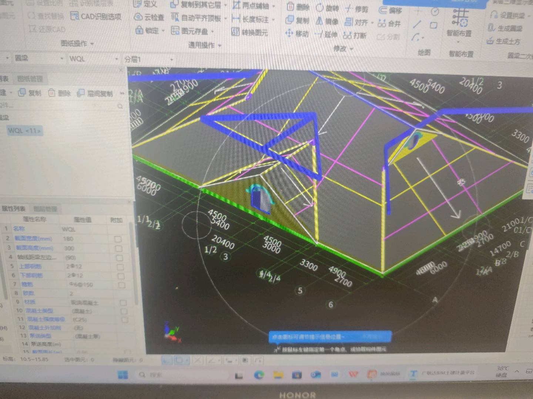533x399 pixels.
Task: Check 附加 box for 材质 row
Action: click(123, 303)
